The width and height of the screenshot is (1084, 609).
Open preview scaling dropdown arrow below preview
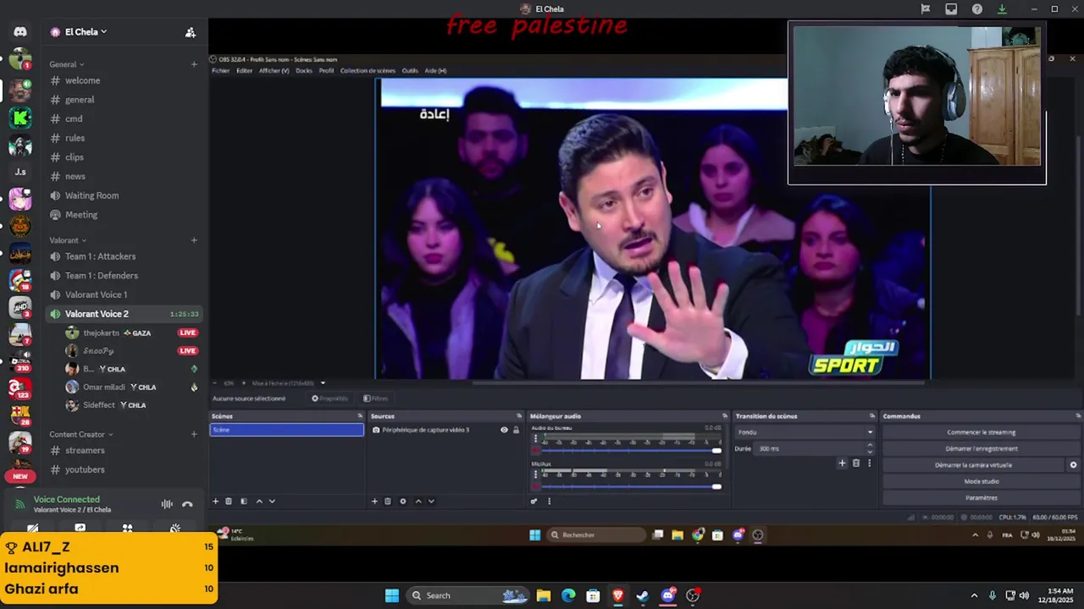[323, 383]
